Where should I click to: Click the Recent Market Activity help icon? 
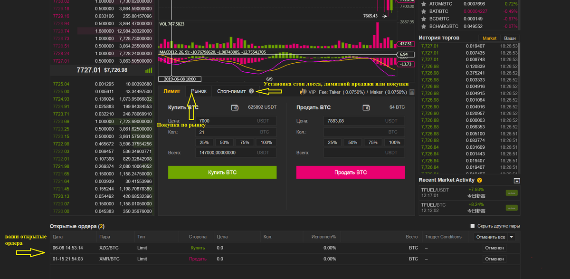(x=479, y=180)
